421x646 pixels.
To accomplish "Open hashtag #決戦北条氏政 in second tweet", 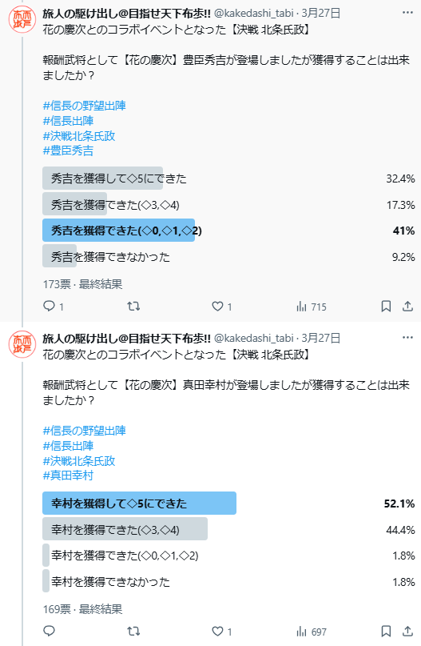I will pos(79,460).
